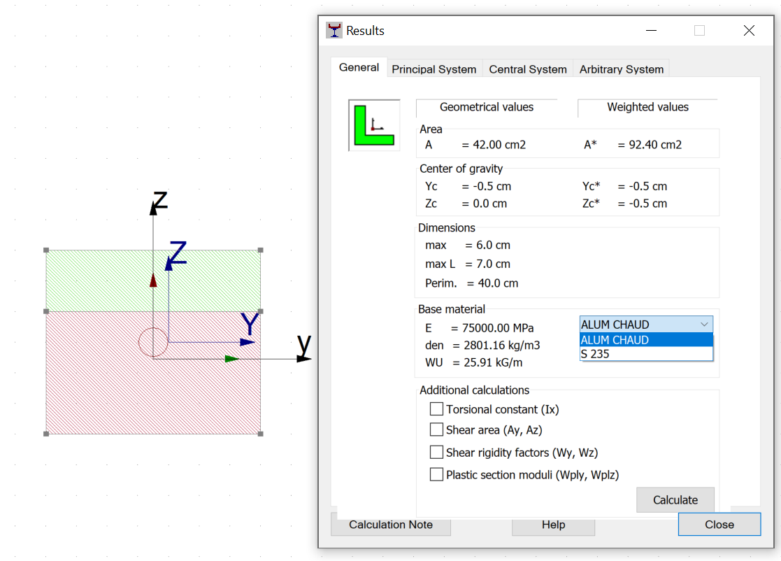Minimize the Results window
The image size is (781, 561).
coord(651,30)
